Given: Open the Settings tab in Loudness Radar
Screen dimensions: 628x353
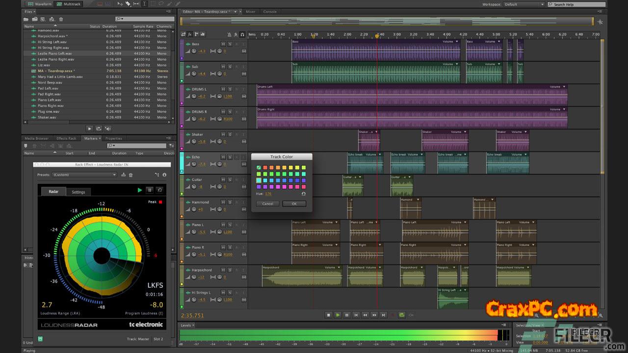Looking at the screenshot, I should click(x=78, y=192).
